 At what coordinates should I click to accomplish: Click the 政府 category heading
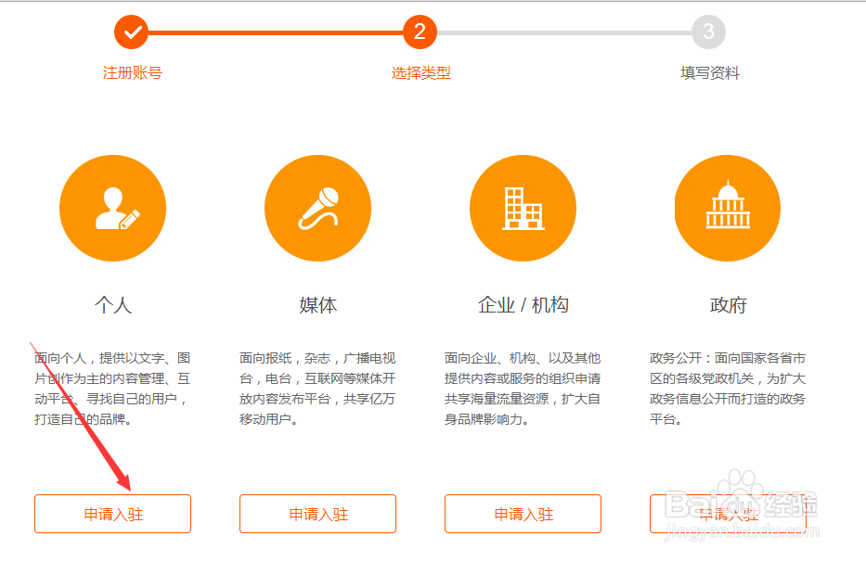728,303
